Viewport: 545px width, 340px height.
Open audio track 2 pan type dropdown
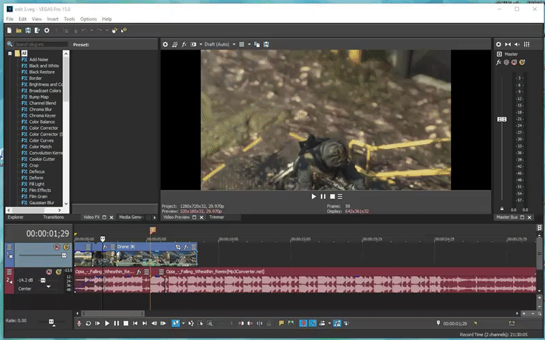coord(48,287)
